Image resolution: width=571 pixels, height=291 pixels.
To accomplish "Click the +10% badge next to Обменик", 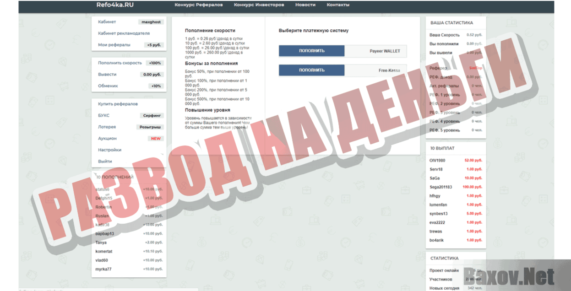I will click(x=157, y=86).
